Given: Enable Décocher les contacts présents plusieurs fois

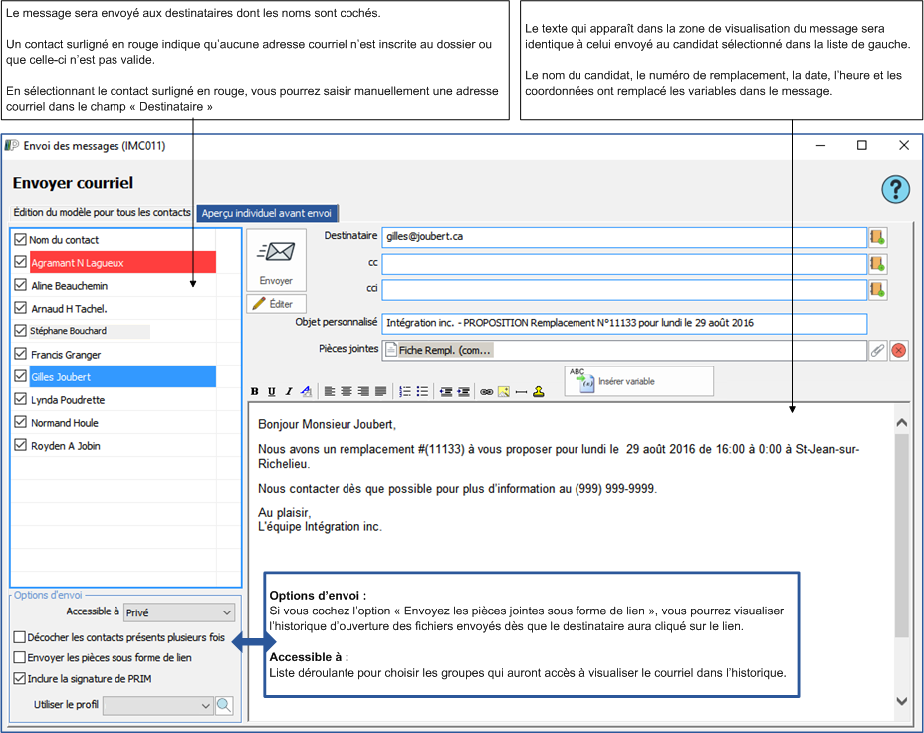Looking at the screenshot, I should pyautogui.click(x=20, y=637).
